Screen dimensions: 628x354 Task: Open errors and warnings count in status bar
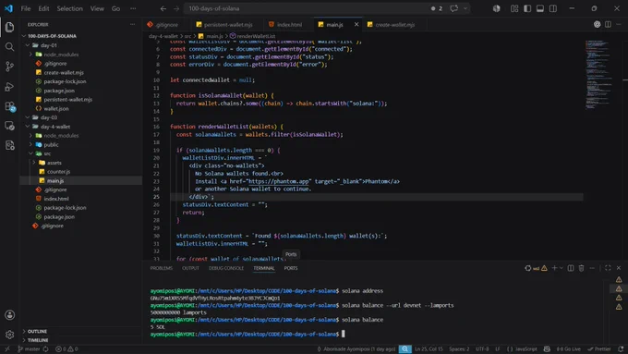66,349
